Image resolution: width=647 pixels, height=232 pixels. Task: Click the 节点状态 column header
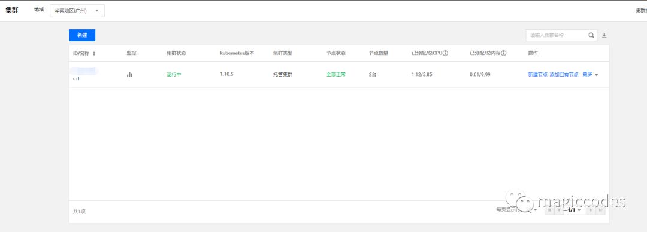click(x=336, y=53)
